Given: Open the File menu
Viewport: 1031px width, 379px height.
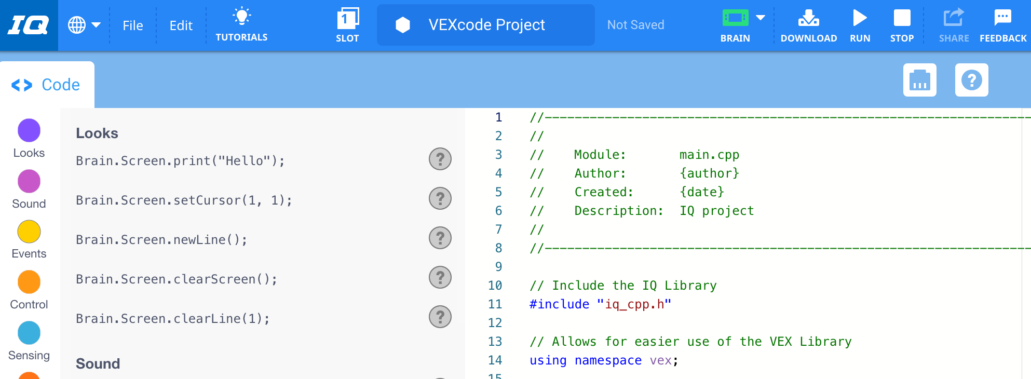Looking at the screenshot, I should pyautogui.click(x=133, y=25).
